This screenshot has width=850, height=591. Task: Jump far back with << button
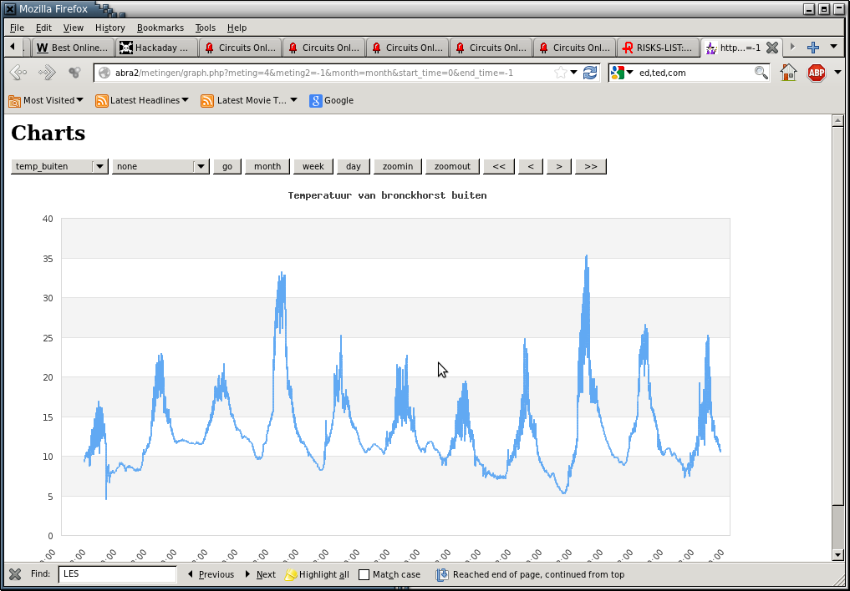[x=499, y=166]
